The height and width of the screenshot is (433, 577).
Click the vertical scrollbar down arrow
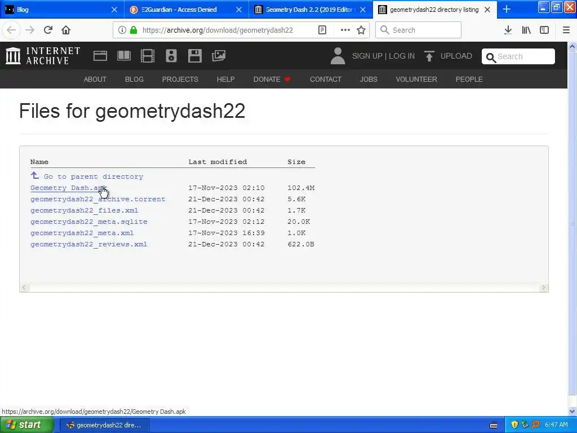pos(572,411)
